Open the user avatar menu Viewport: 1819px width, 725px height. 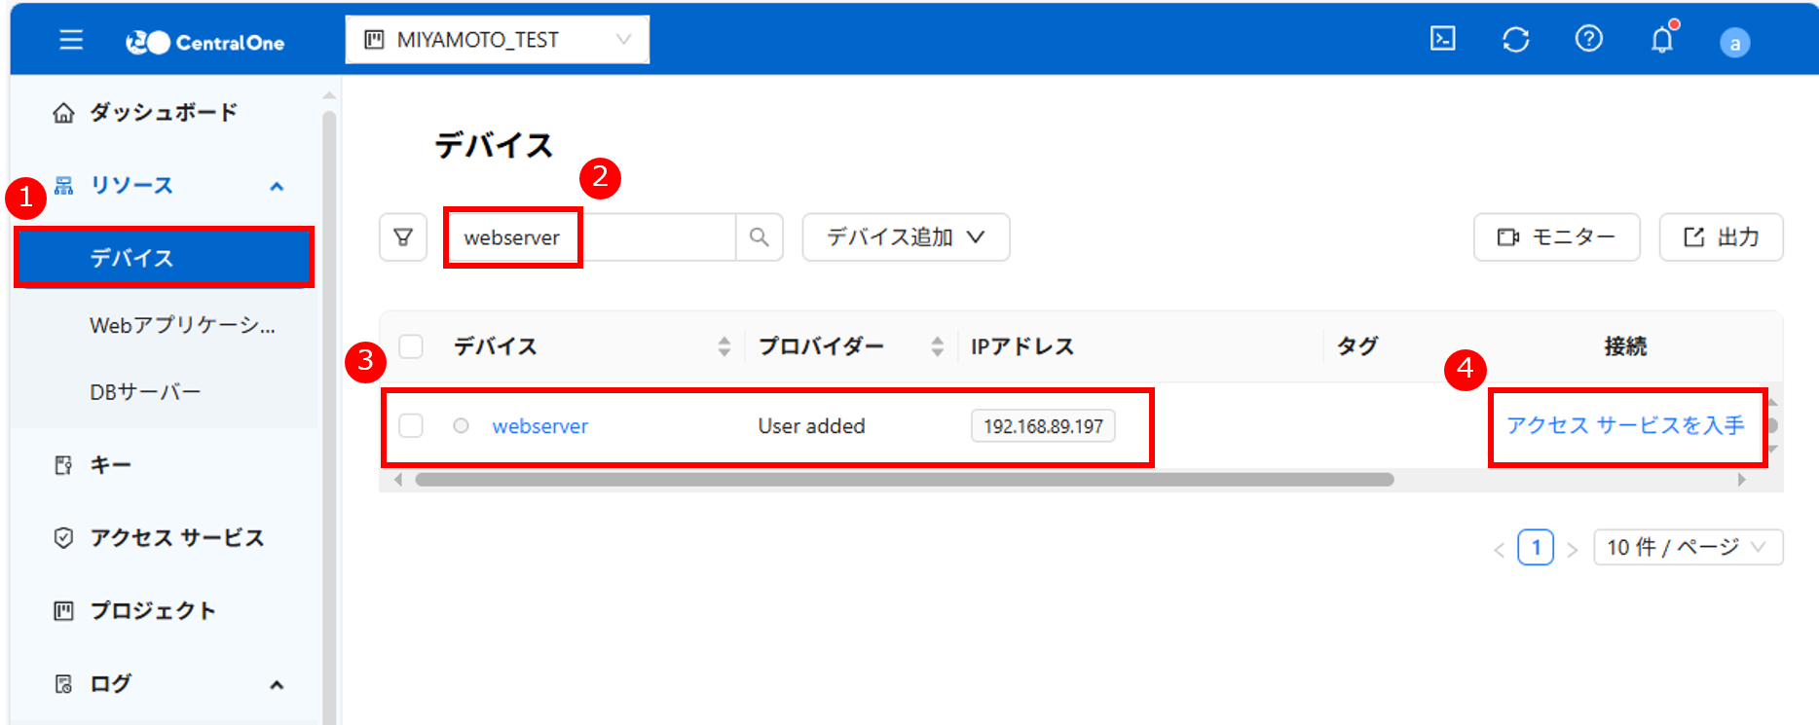[x=1734, y=43]
